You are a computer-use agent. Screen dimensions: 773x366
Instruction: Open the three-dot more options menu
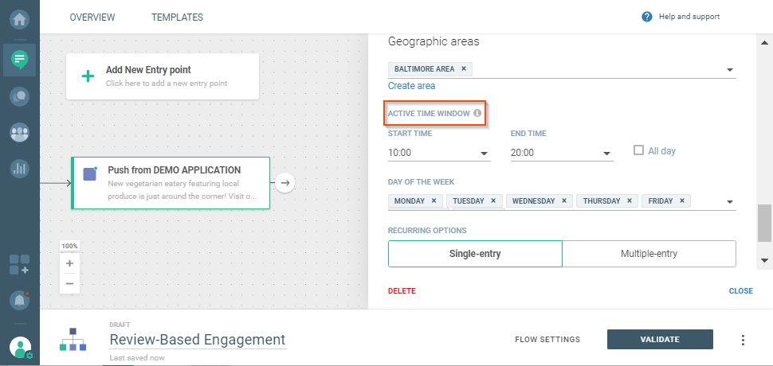[x=743, y=340]
